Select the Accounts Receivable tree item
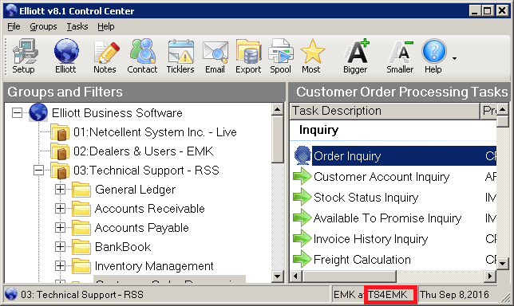This screenshot has height=306, width=514. coord(150,209)
